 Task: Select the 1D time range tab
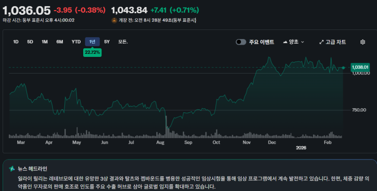click(16, 42)
